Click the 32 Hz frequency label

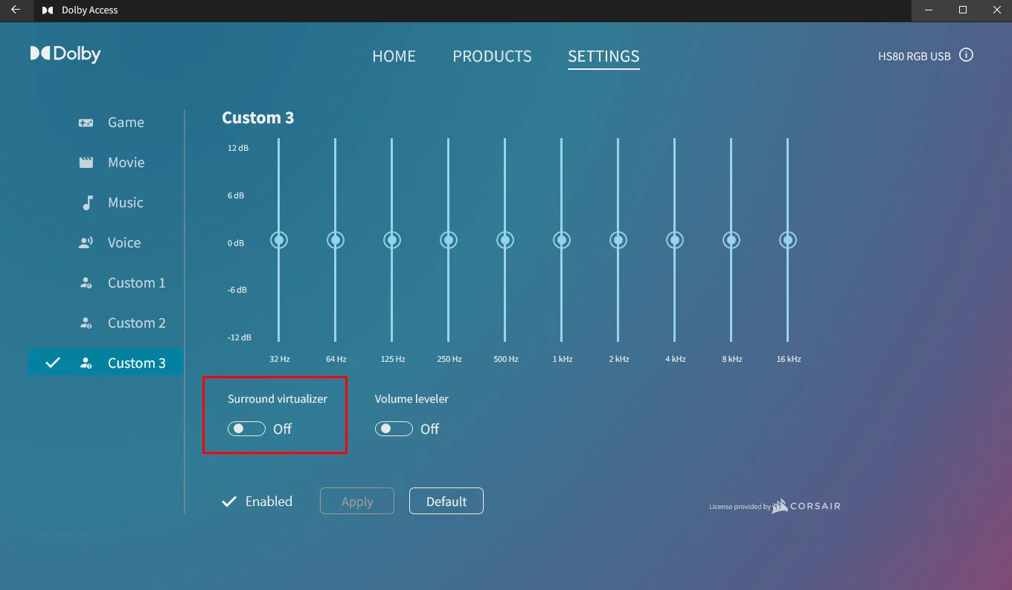[280, 359]
